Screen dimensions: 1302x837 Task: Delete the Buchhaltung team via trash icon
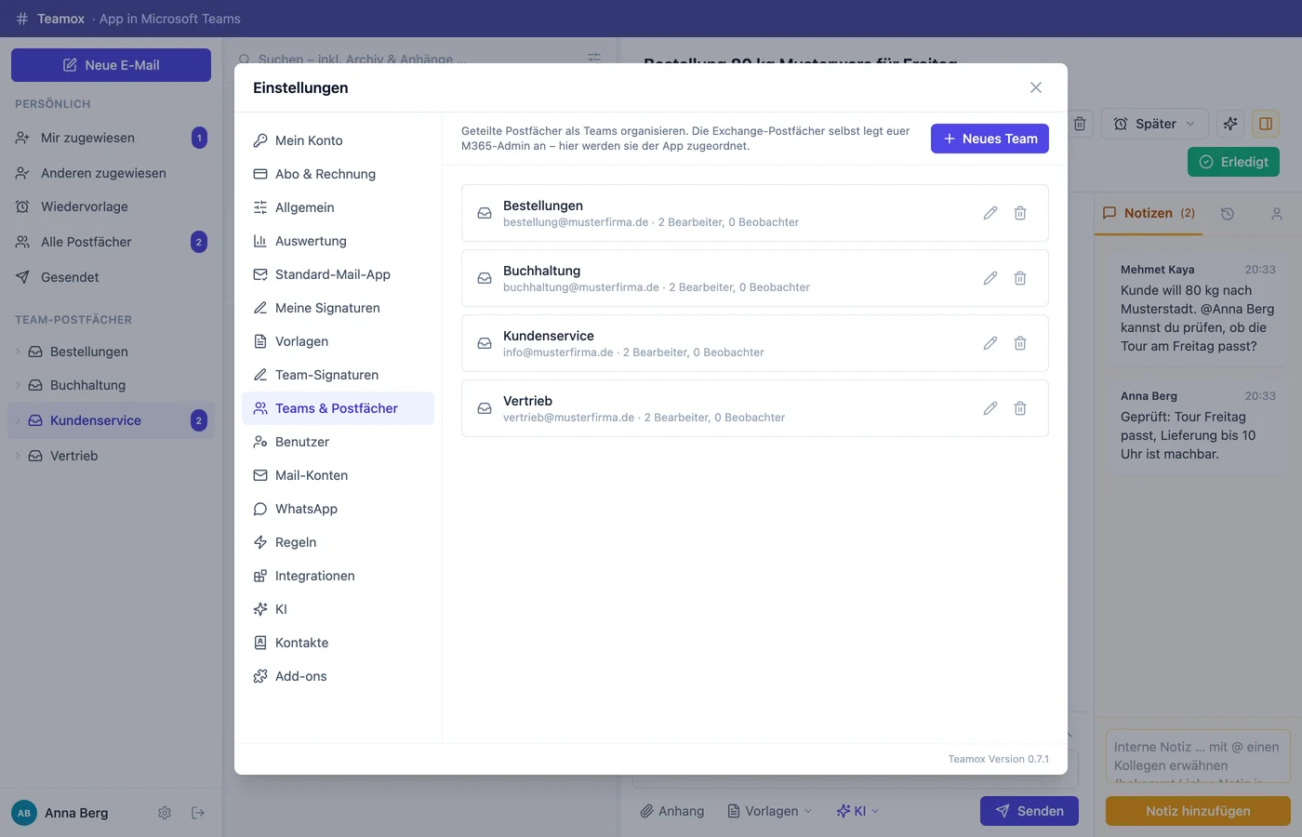point(1020,278)
